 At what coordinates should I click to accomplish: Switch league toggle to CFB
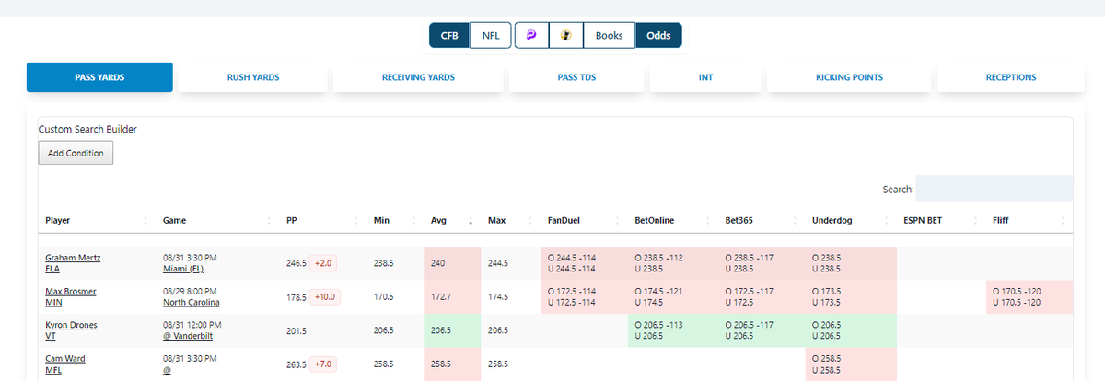449,36
